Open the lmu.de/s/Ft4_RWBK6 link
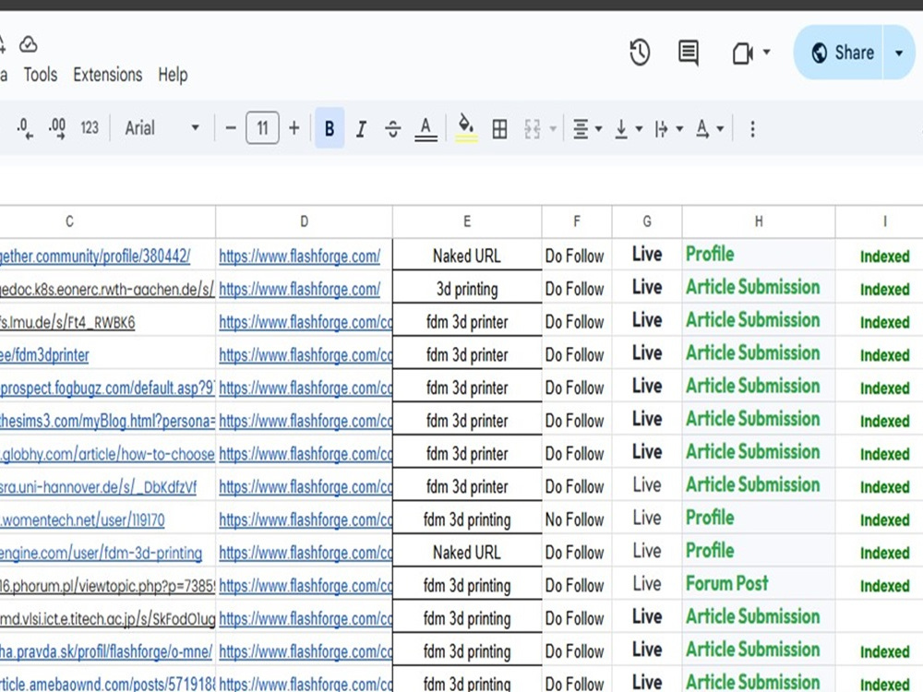Screen dimensions: 923x692 (67, 322)
